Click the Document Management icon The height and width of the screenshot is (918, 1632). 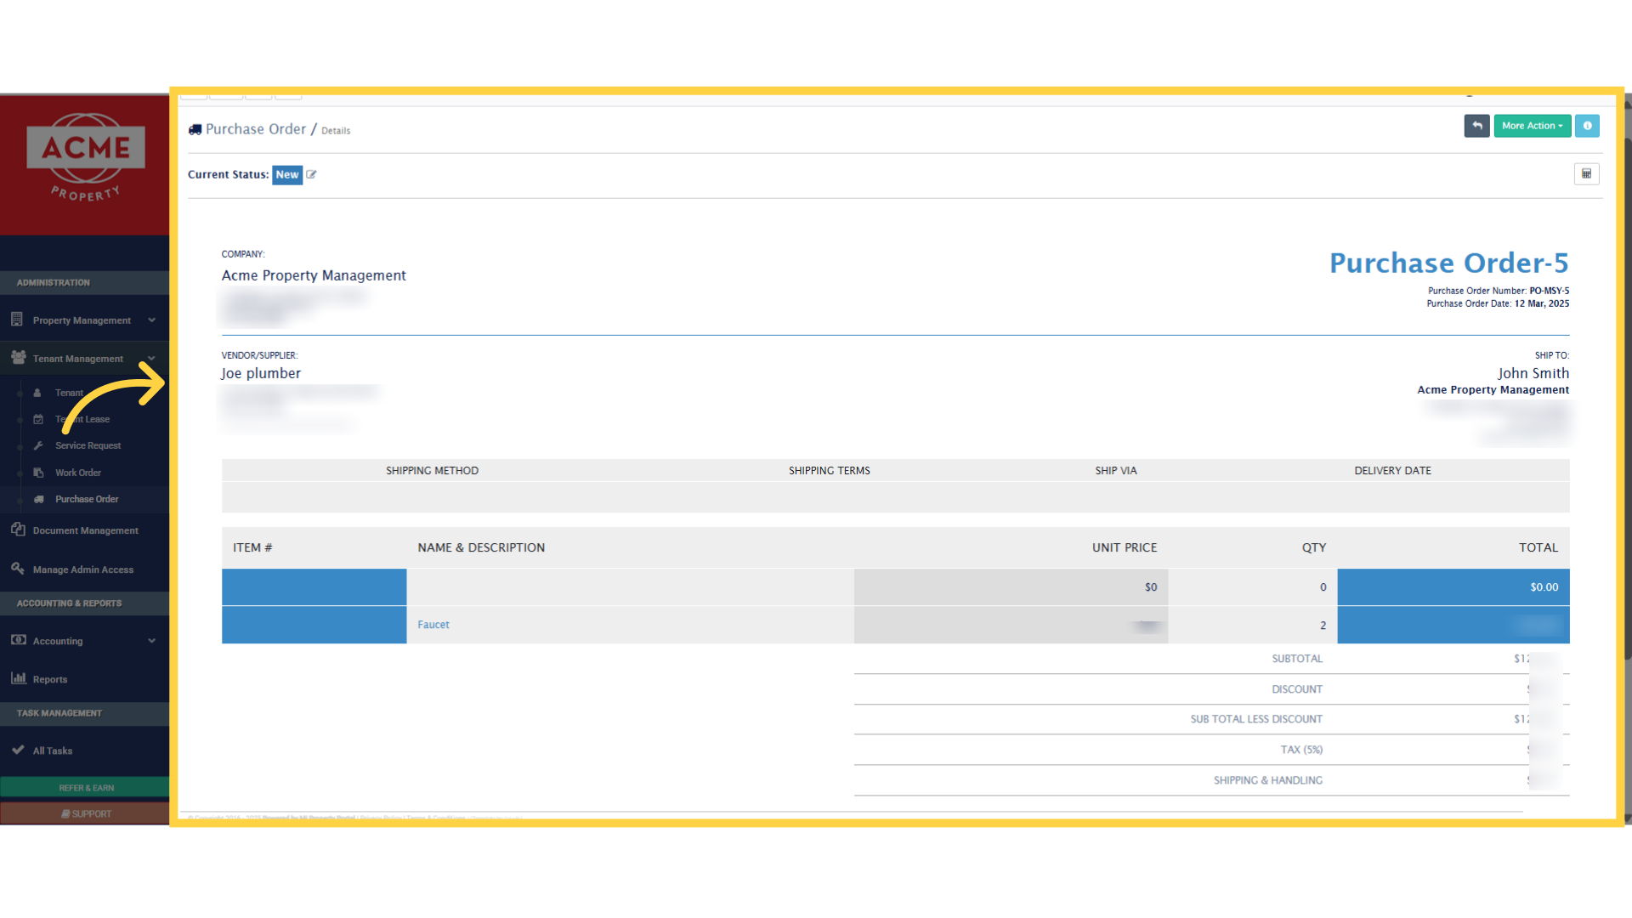[18, 530]
